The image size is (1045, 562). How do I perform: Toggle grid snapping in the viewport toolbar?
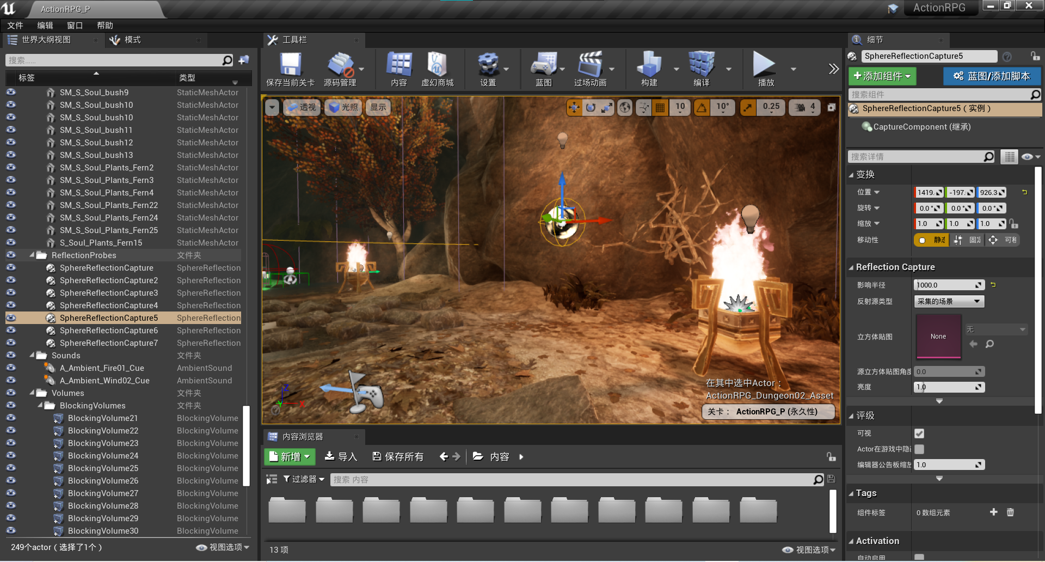pos(660,107)
